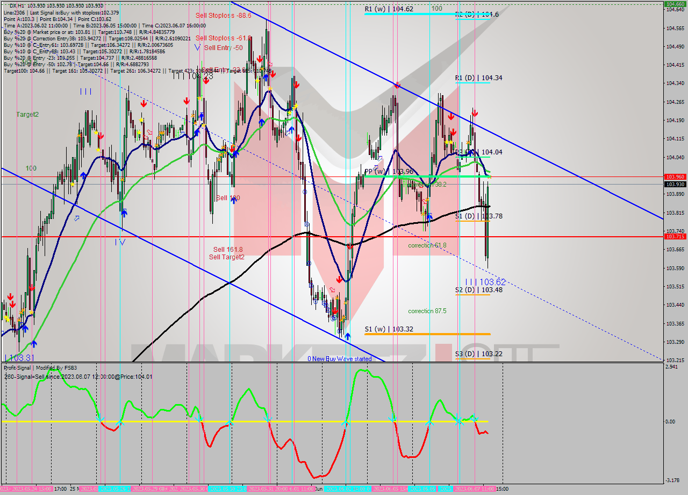Click the red down arrow near the 103.62 label
This screenshot has height=495, width=688.
[x=339, y=279]
